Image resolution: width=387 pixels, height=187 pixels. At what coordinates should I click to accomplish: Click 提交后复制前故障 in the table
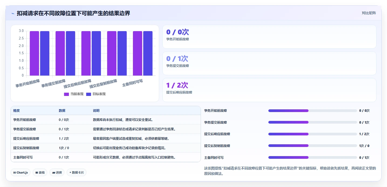[26, 148]
